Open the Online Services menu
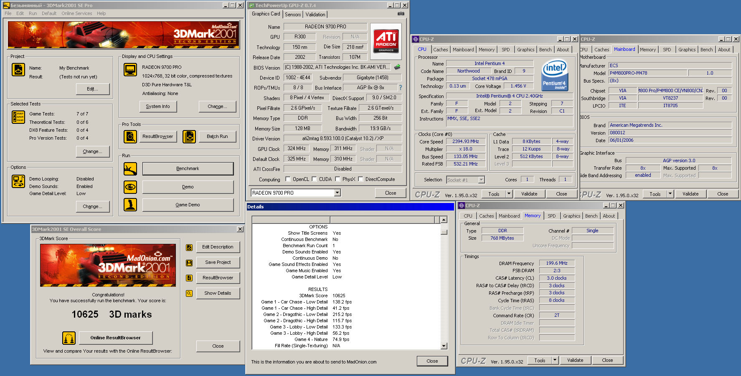This screenshot has width=741, height=376. (77, 13)
